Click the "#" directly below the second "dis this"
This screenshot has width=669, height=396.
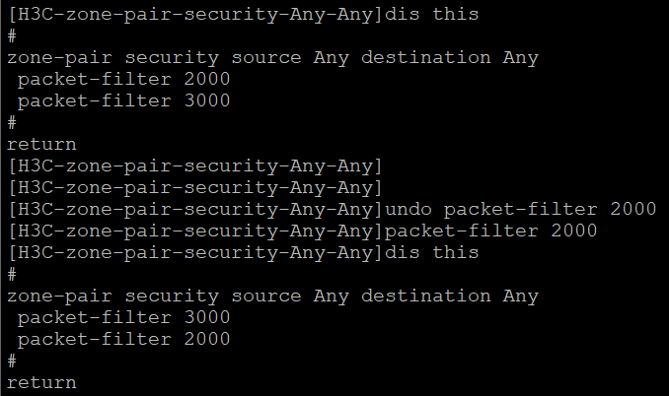coord(12,274)
